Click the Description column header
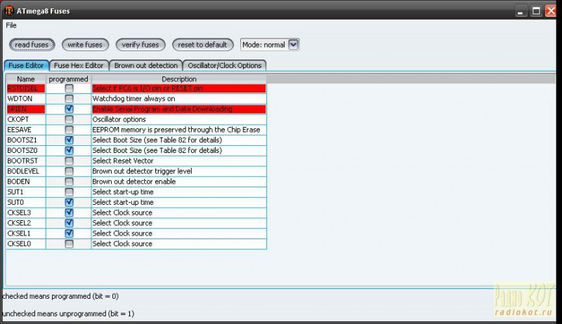 tap(179, 79)
